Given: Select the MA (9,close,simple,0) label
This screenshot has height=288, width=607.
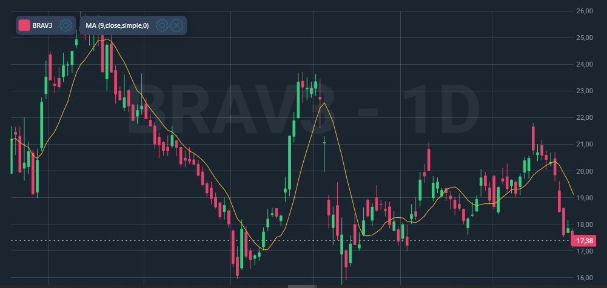Looking at the screenshot, I should (117, 26).
